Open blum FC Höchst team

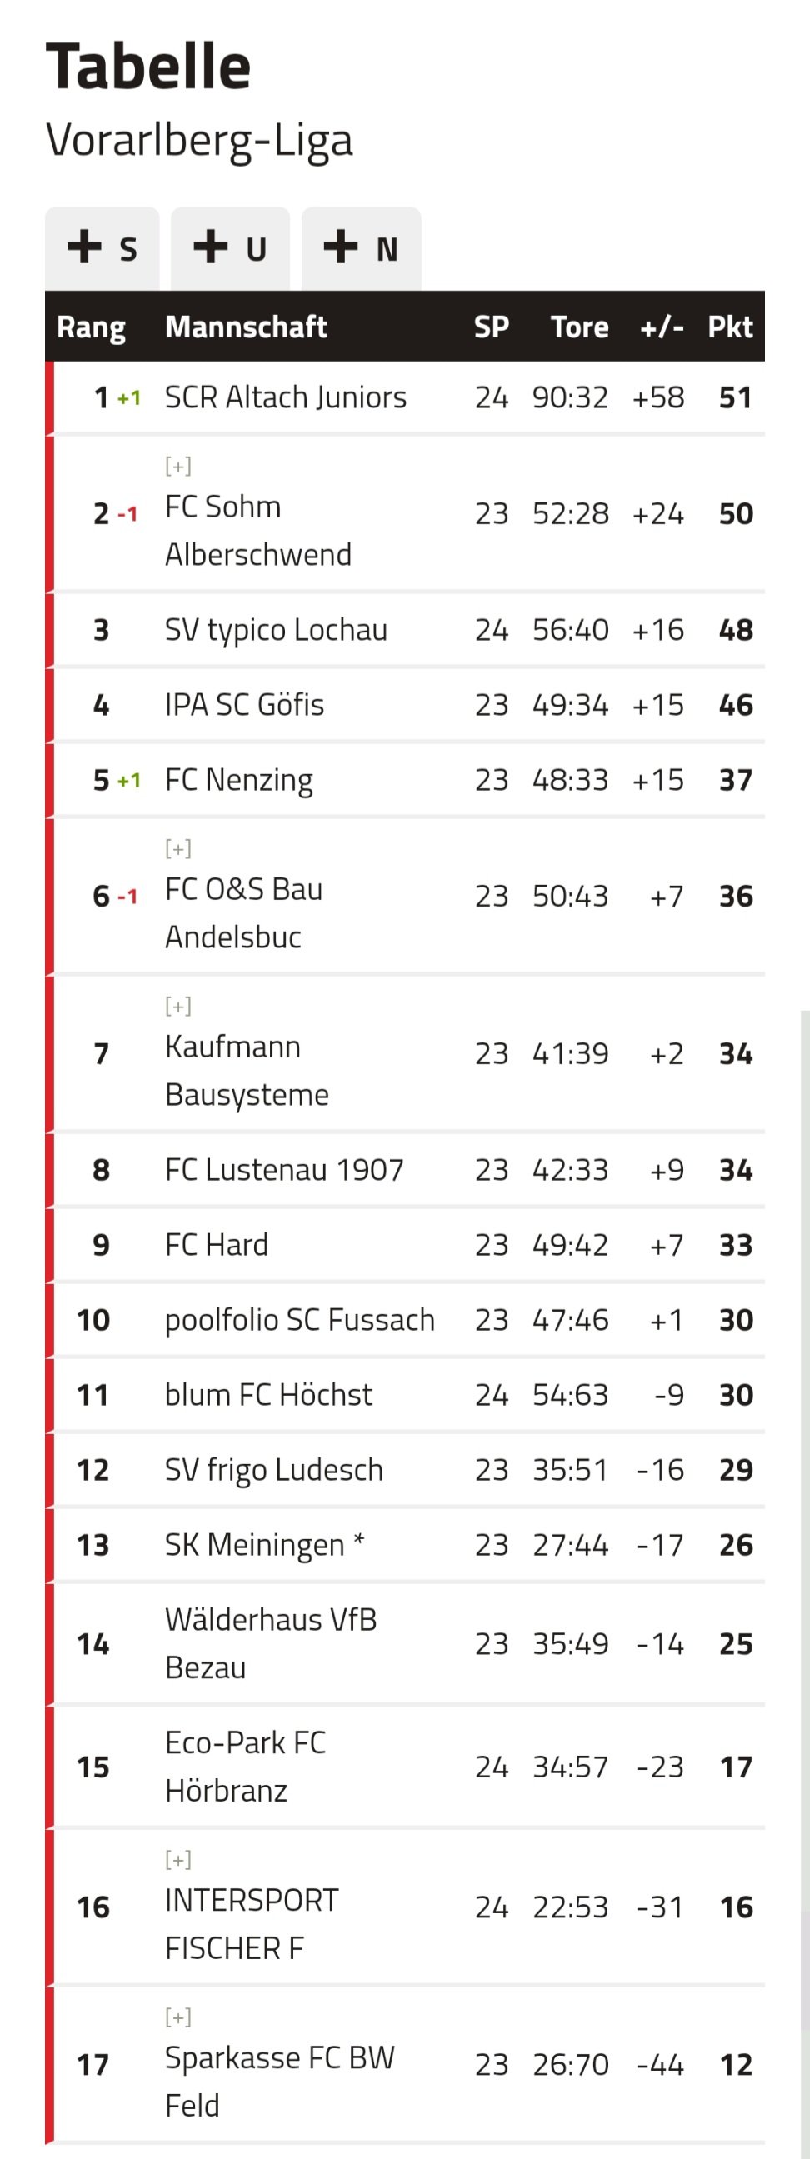click(268, 1395)
